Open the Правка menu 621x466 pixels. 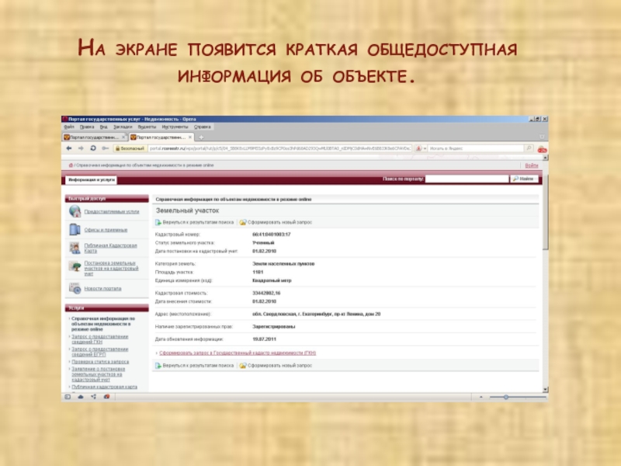(x=87, y=127)
